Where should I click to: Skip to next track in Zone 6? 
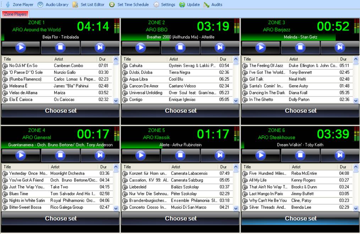(340, 155)
